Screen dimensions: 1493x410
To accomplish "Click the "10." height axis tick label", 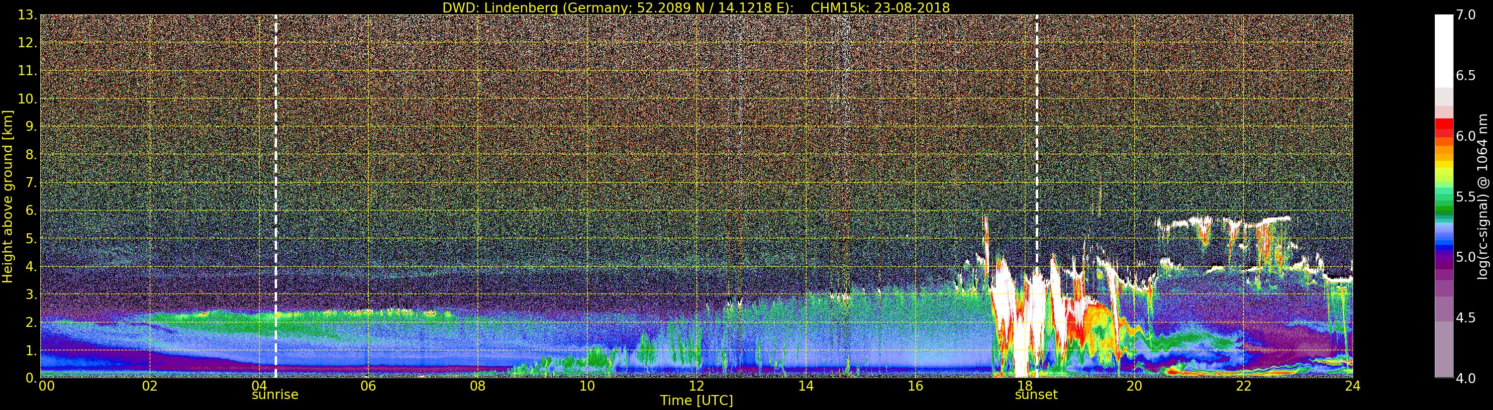I will (27, 99).
